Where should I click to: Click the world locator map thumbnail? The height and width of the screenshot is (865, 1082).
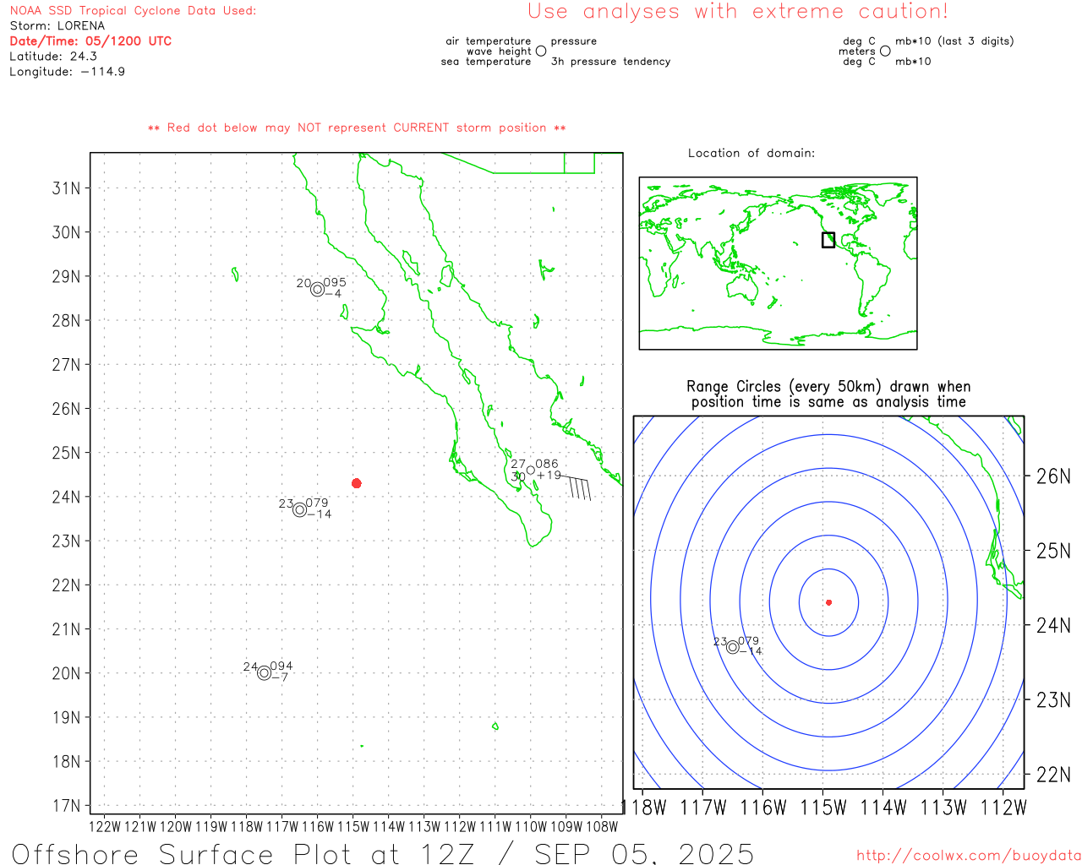778,264
